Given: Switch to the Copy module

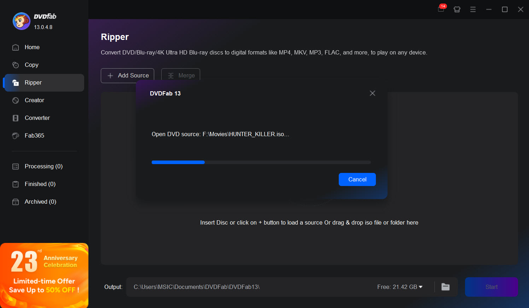Looking at the screenshot, I should [31, 65].
